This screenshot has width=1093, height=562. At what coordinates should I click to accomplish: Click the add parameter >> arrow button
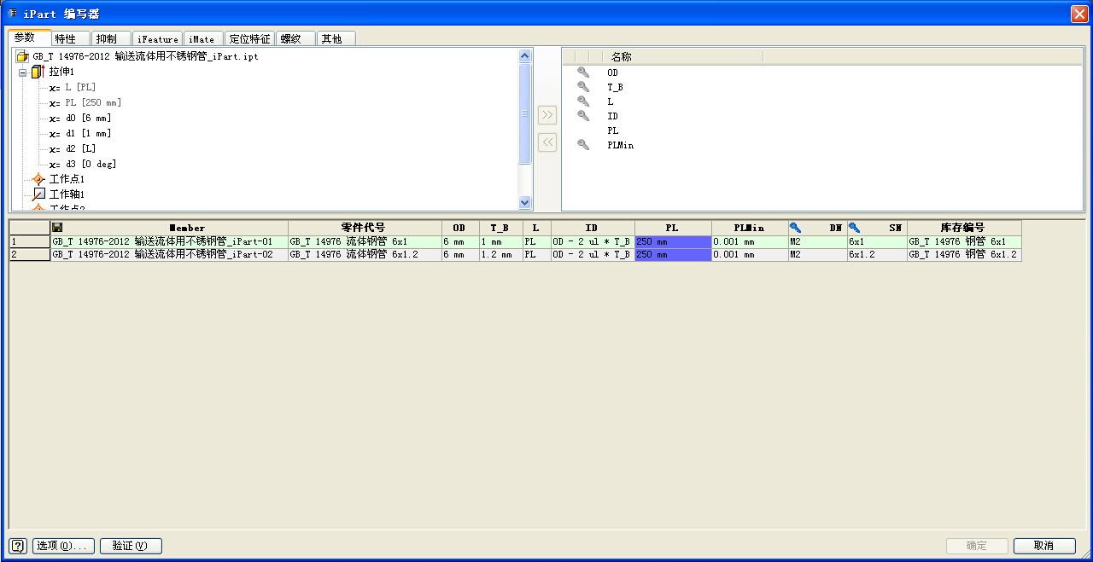tap(547, 116)
